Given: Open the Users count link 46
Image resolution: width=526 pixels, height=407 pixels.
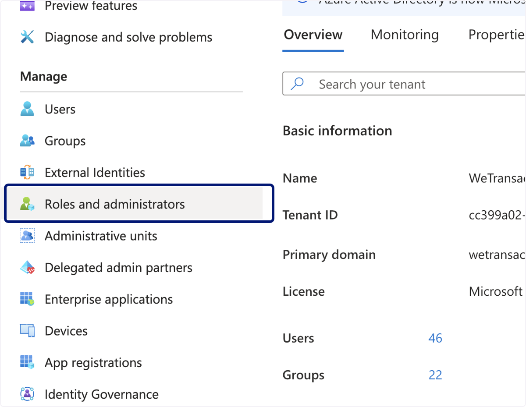Looking at the screenshot, I should [x=435, y=338].
